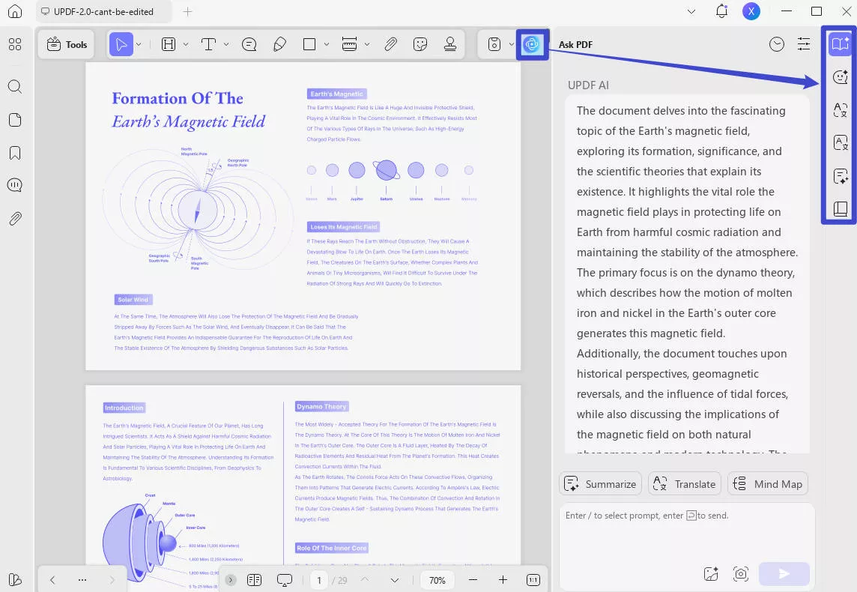
Task: Open the user account avatar
Action: tap(751, 11)
